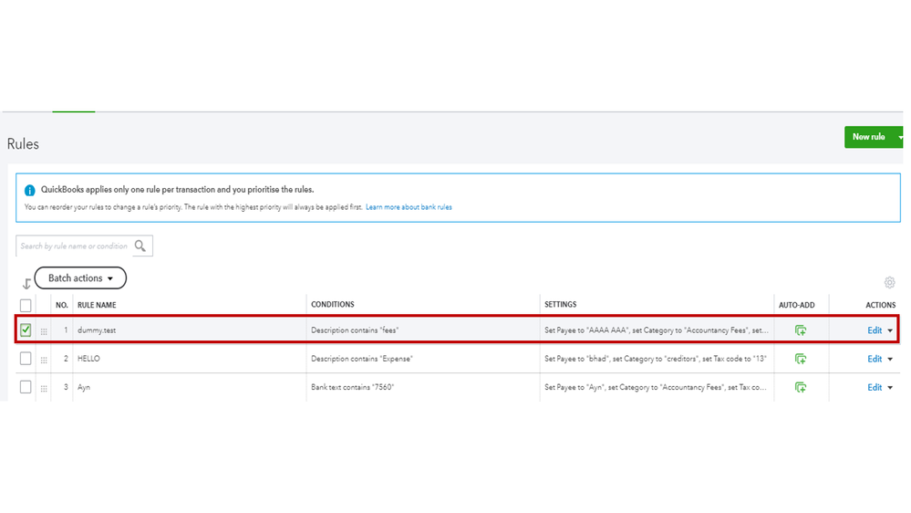Grab drag handle of dummy.test rule

(x=44, y=331)
